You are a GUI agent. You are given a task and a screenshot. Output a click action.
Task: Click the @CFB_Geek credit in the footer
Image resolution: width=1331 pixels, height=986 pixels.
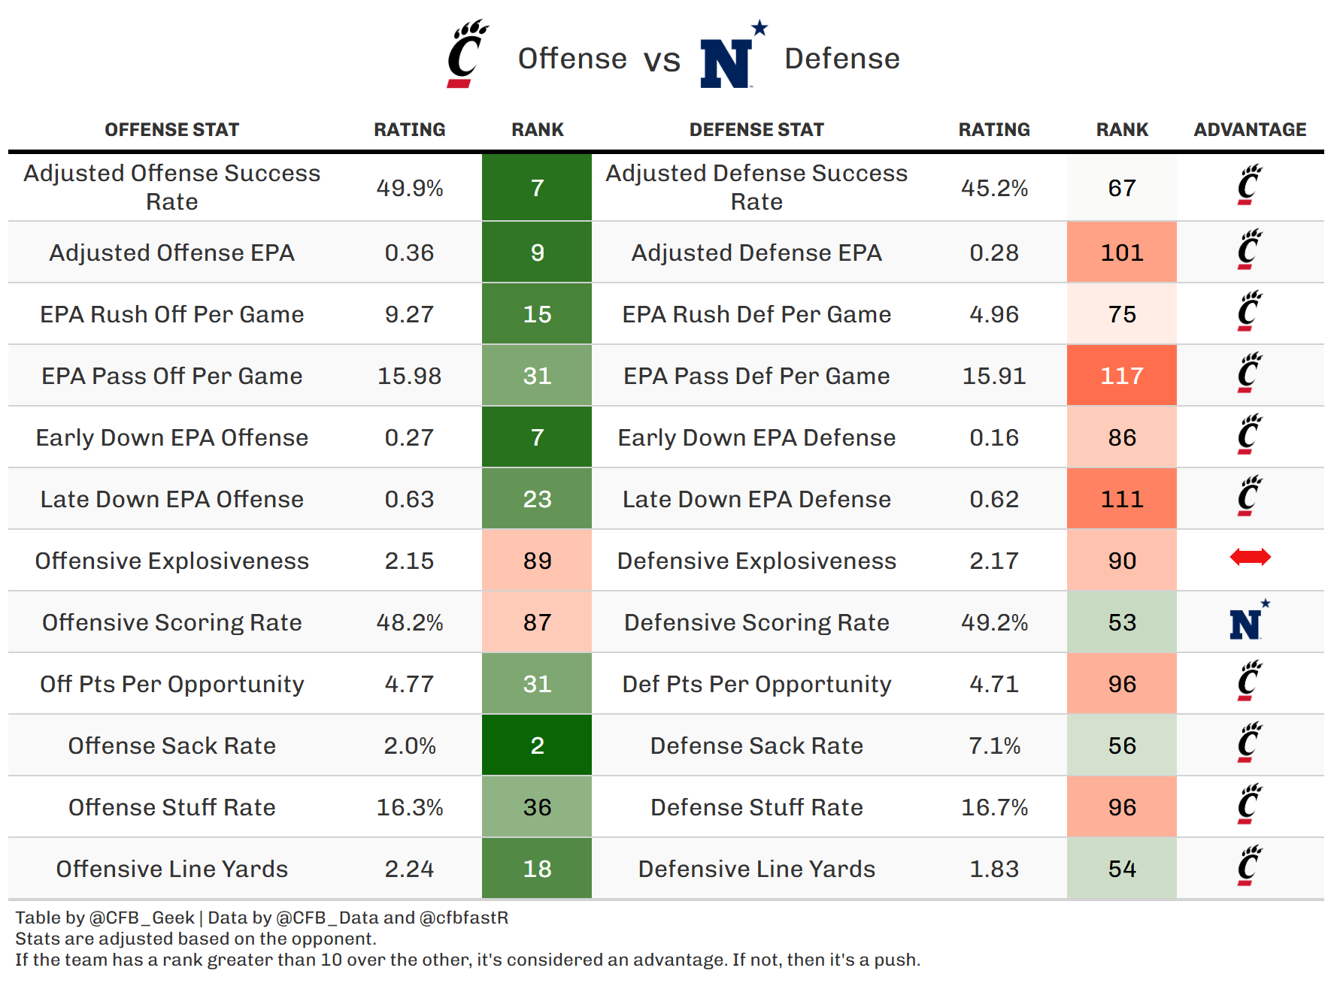[141, 918]
